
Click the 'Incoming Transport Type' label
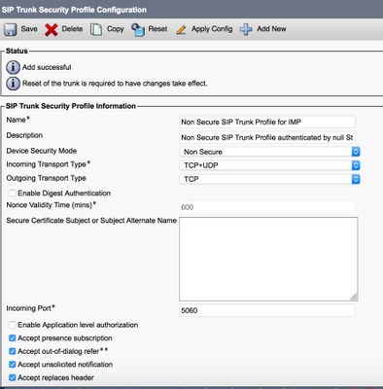pyautogui.click(x=48, y=164)
